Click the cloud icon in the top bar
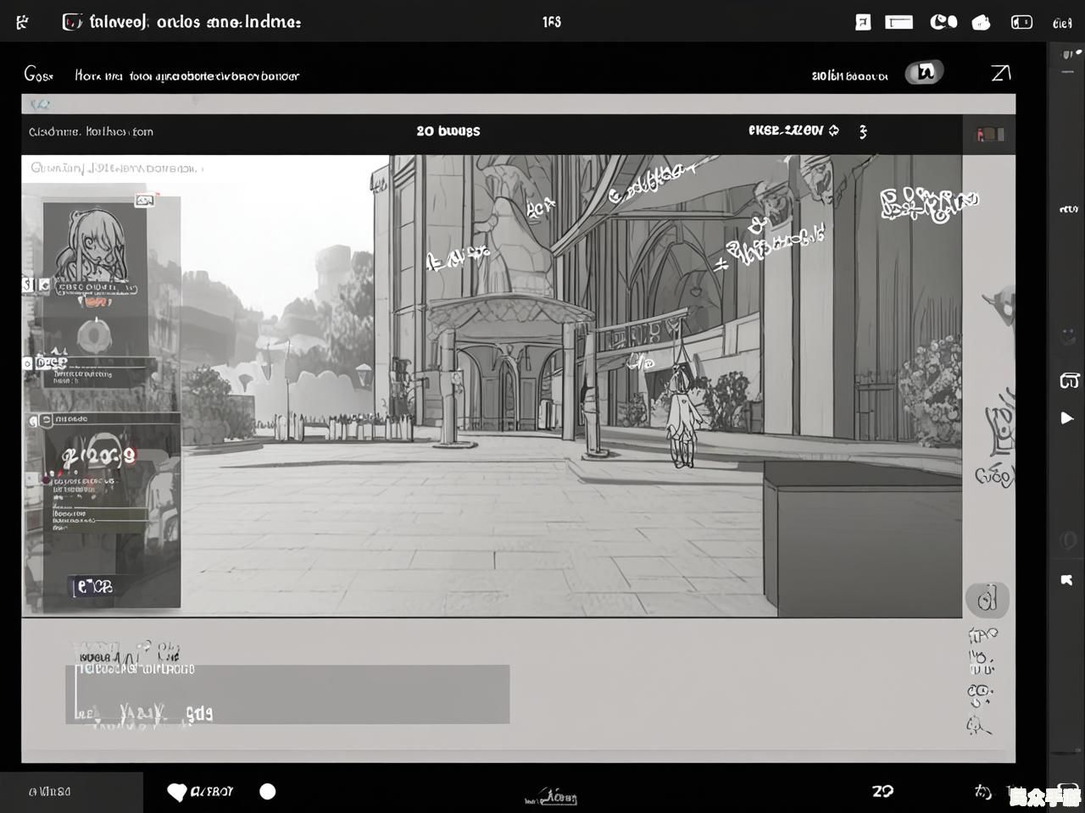 pyautogui.click(x=981, y=23)
